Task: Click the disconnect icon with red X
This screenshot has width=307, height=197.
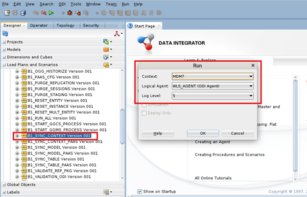Action: tap(43, 13)
